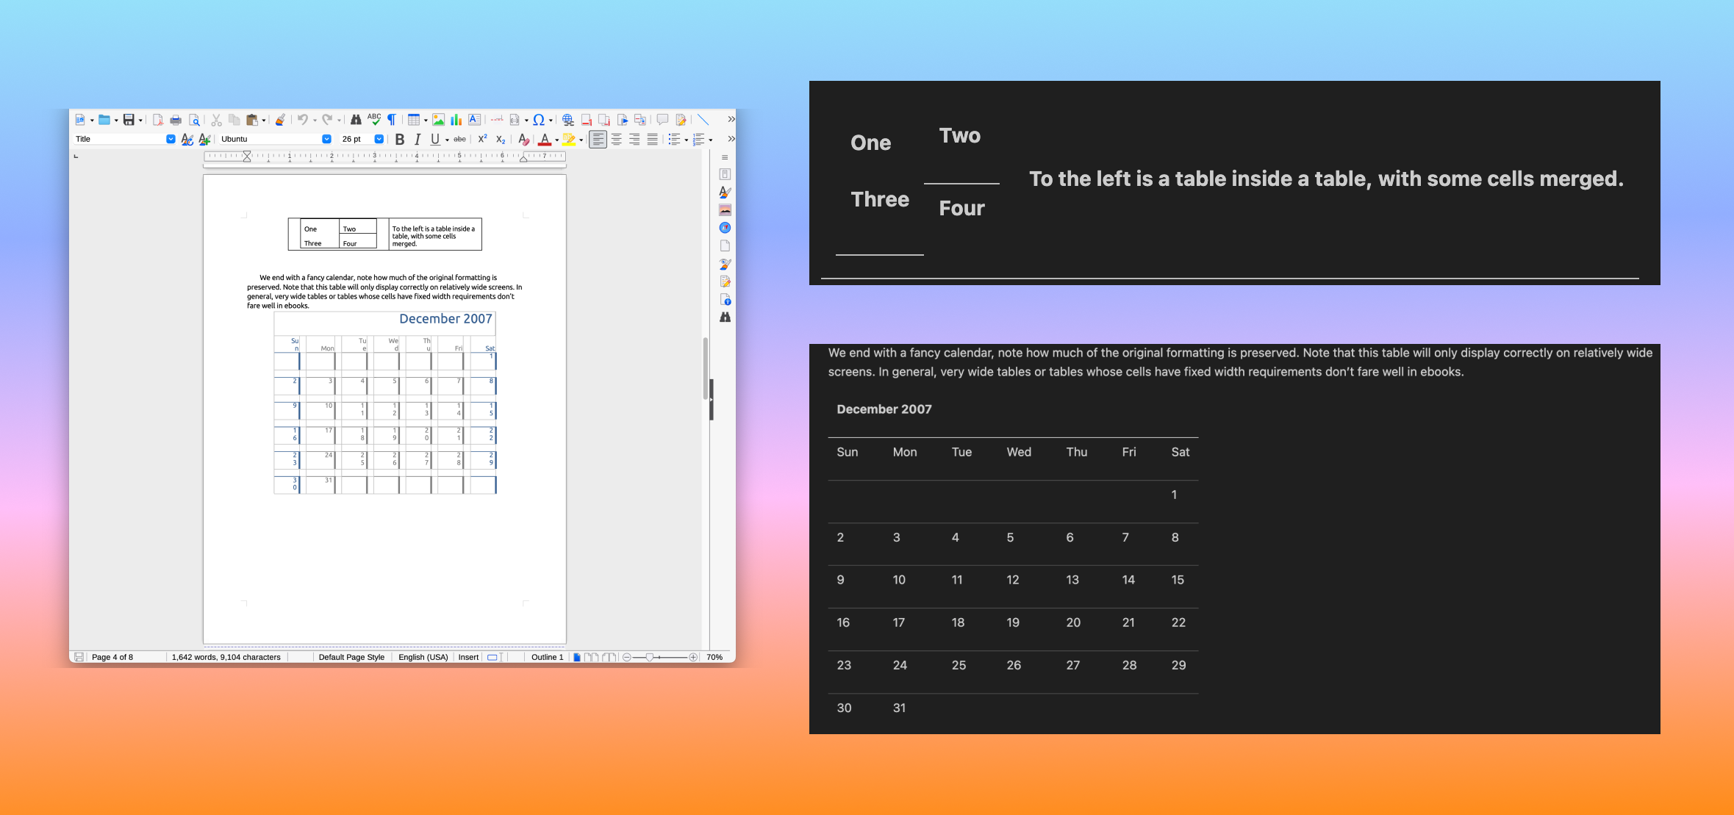Click the Insert Chart icon
Image resolution: width=1734 pixels, height=815 pixels.
pyautogui.click(x=456, y=120)
